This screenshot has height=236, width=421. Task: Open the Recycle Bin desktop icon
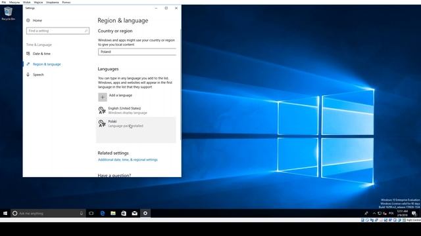(9, 14)
